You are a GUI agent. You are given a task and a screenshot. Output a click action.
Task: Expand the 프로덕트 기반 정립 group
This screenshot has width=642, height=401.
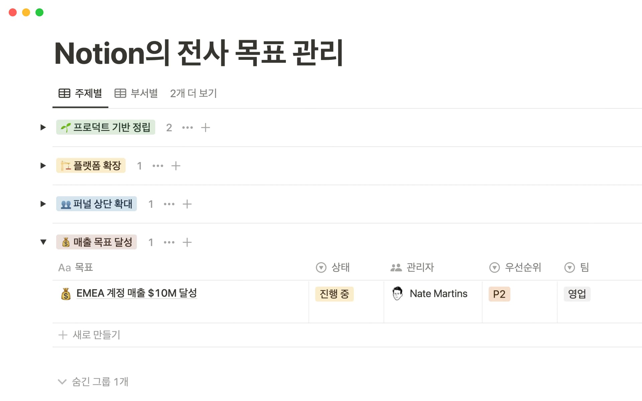tap(43, 127)
